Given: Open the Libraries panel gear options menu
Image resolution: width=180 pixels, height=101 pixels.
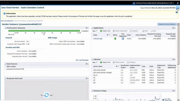Looking at the screenshot, I should click(174, 59).
